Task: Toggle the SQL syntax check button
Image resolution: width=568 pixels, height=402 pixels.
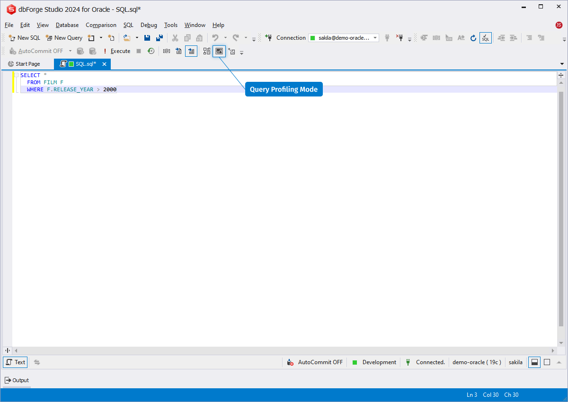Action: [486, 38]
